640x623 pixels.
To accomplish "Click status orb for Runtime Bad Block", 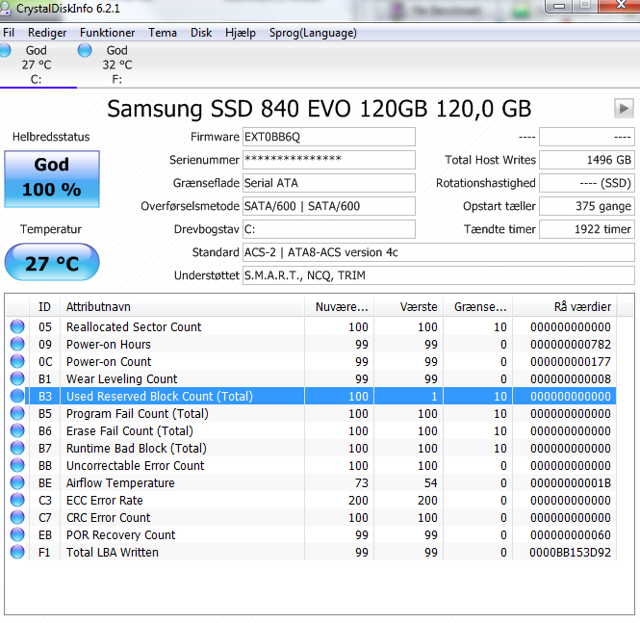I will point(17,449).
